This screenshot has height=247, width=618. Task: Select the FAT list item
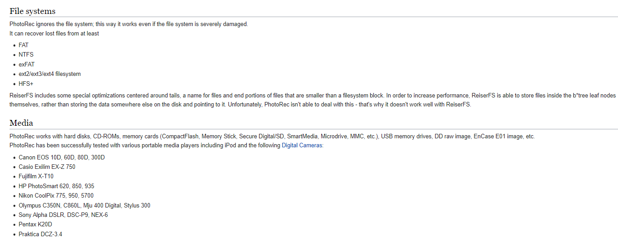tap(23, 45)
